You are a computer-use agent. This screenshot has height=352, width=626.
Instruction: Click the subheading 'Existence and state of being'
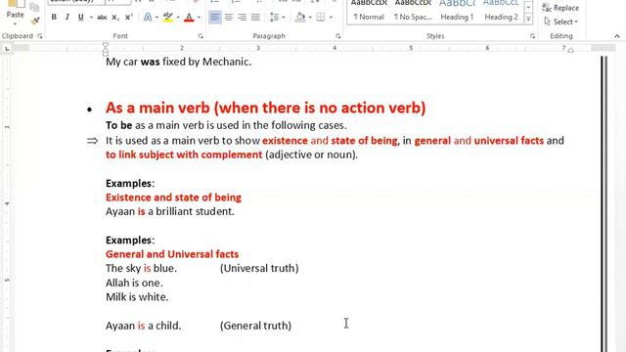pyautogui.click(x=173, y=198)
